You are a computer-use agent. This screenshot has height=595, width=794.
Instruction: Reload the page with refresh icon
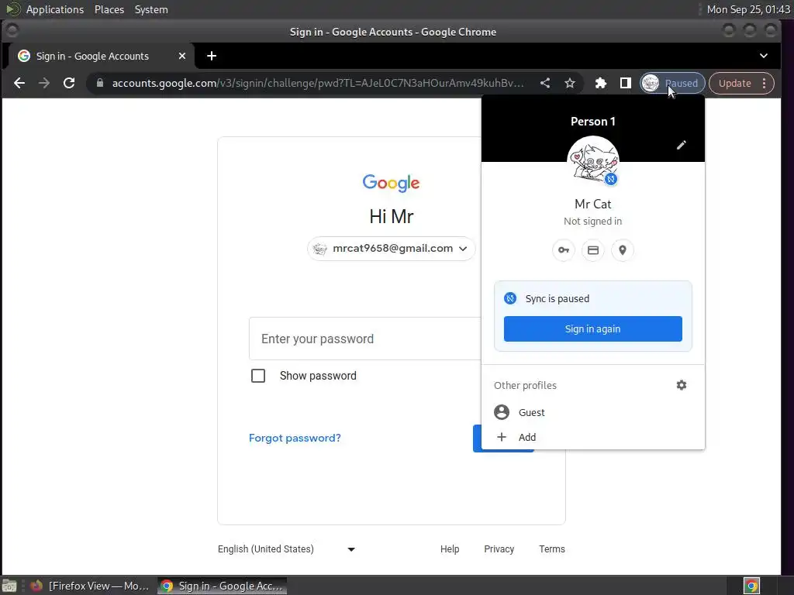coord(69,83)
